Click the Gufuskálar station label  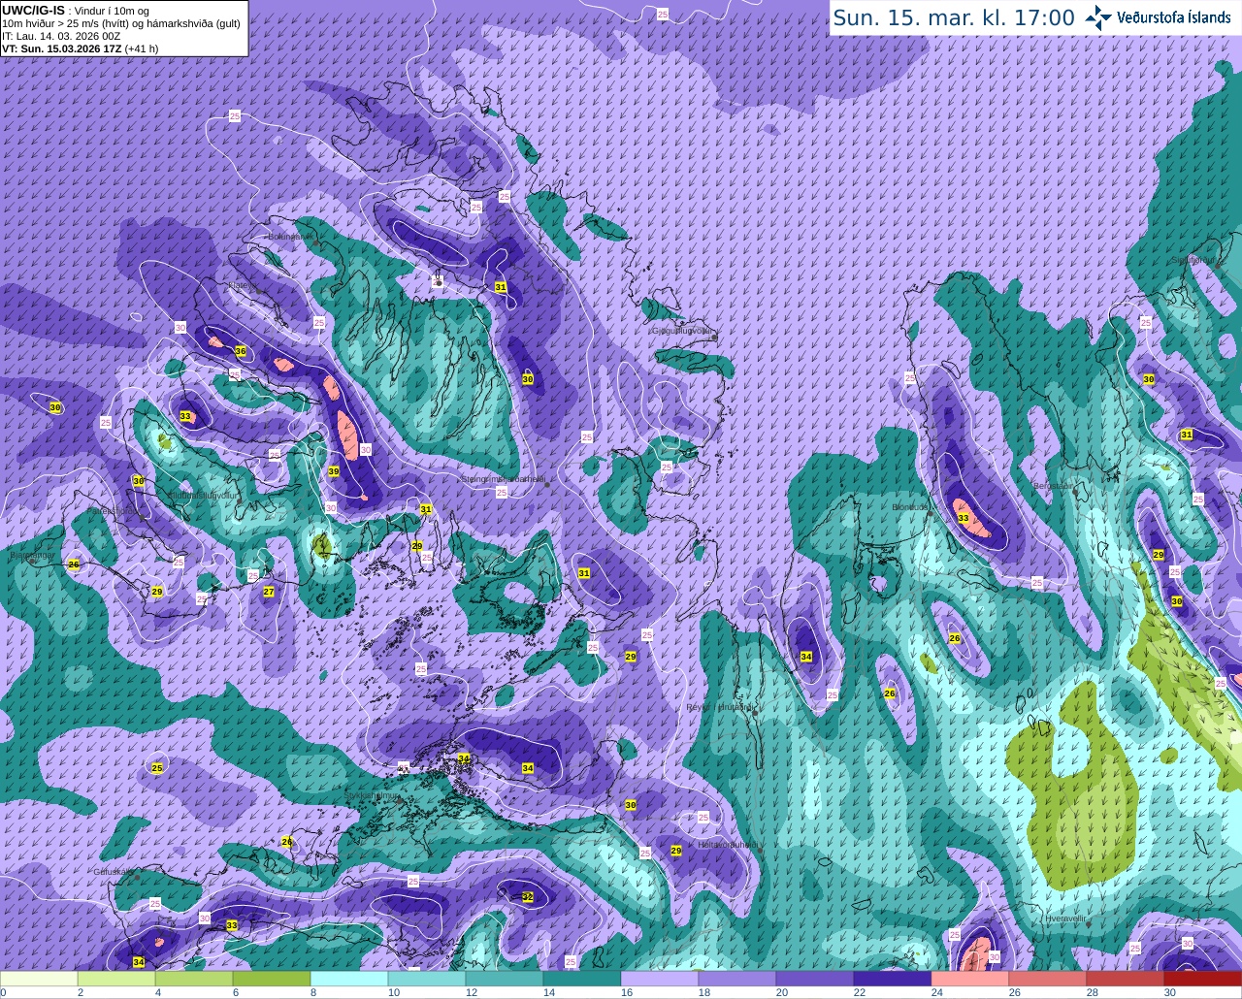(x=113, y=871)
